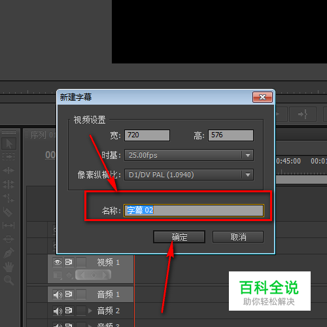Click the 宽 width field showing 720
The width and height of the screenshot is (327, 327).
[x=147, y=135]
